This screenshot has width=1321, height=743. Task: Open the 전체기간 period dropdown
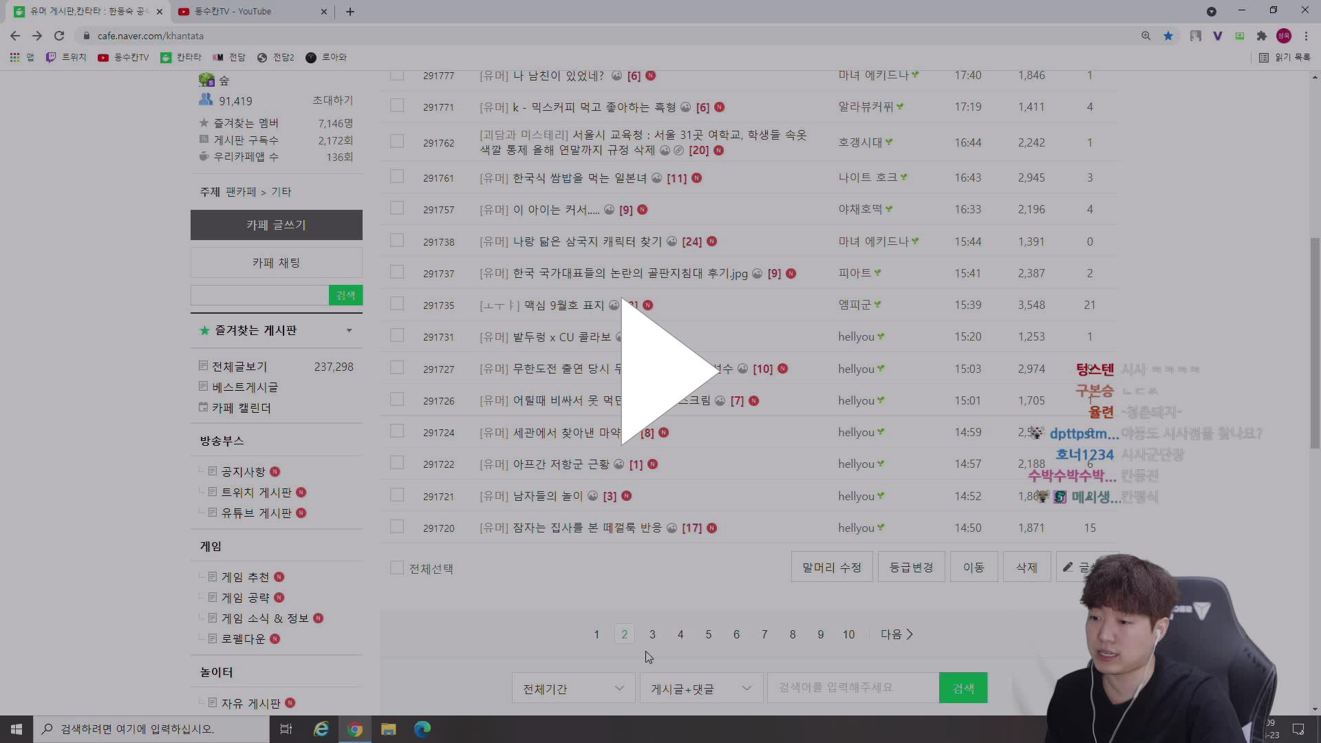click(x=572, y=688)
